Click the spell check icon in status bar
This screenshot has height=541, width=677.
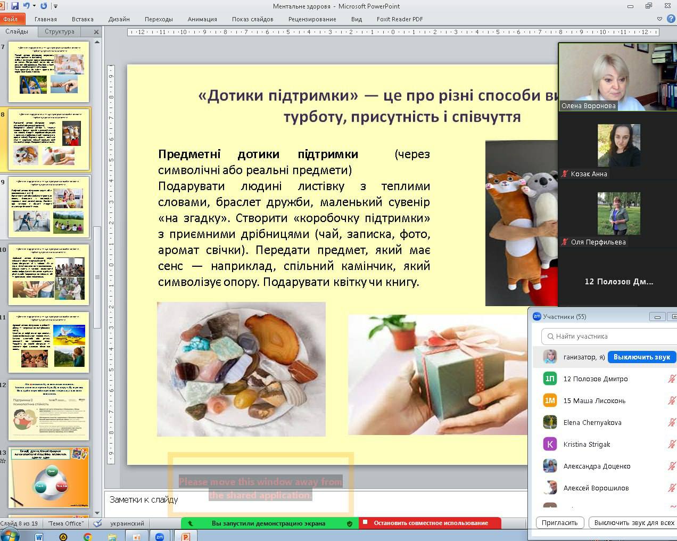coord(97,523)
